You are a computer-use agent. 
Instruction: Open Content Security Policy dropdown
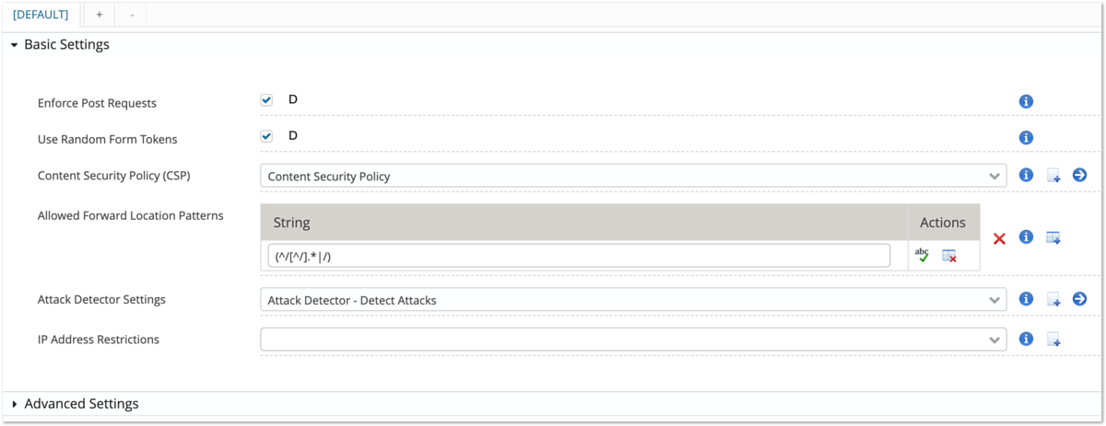(632, 175)
